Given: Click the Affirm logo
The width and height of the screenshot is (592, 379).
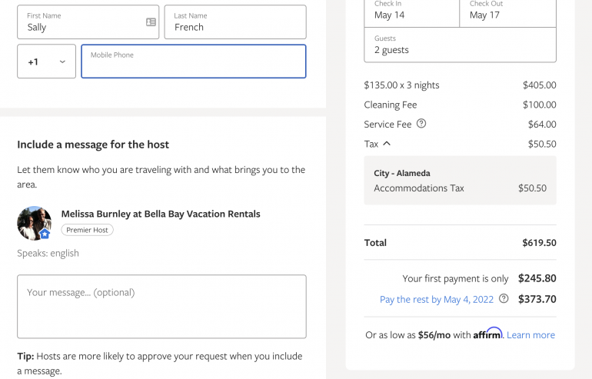Looking at the screenshot, I should point(487,334).
